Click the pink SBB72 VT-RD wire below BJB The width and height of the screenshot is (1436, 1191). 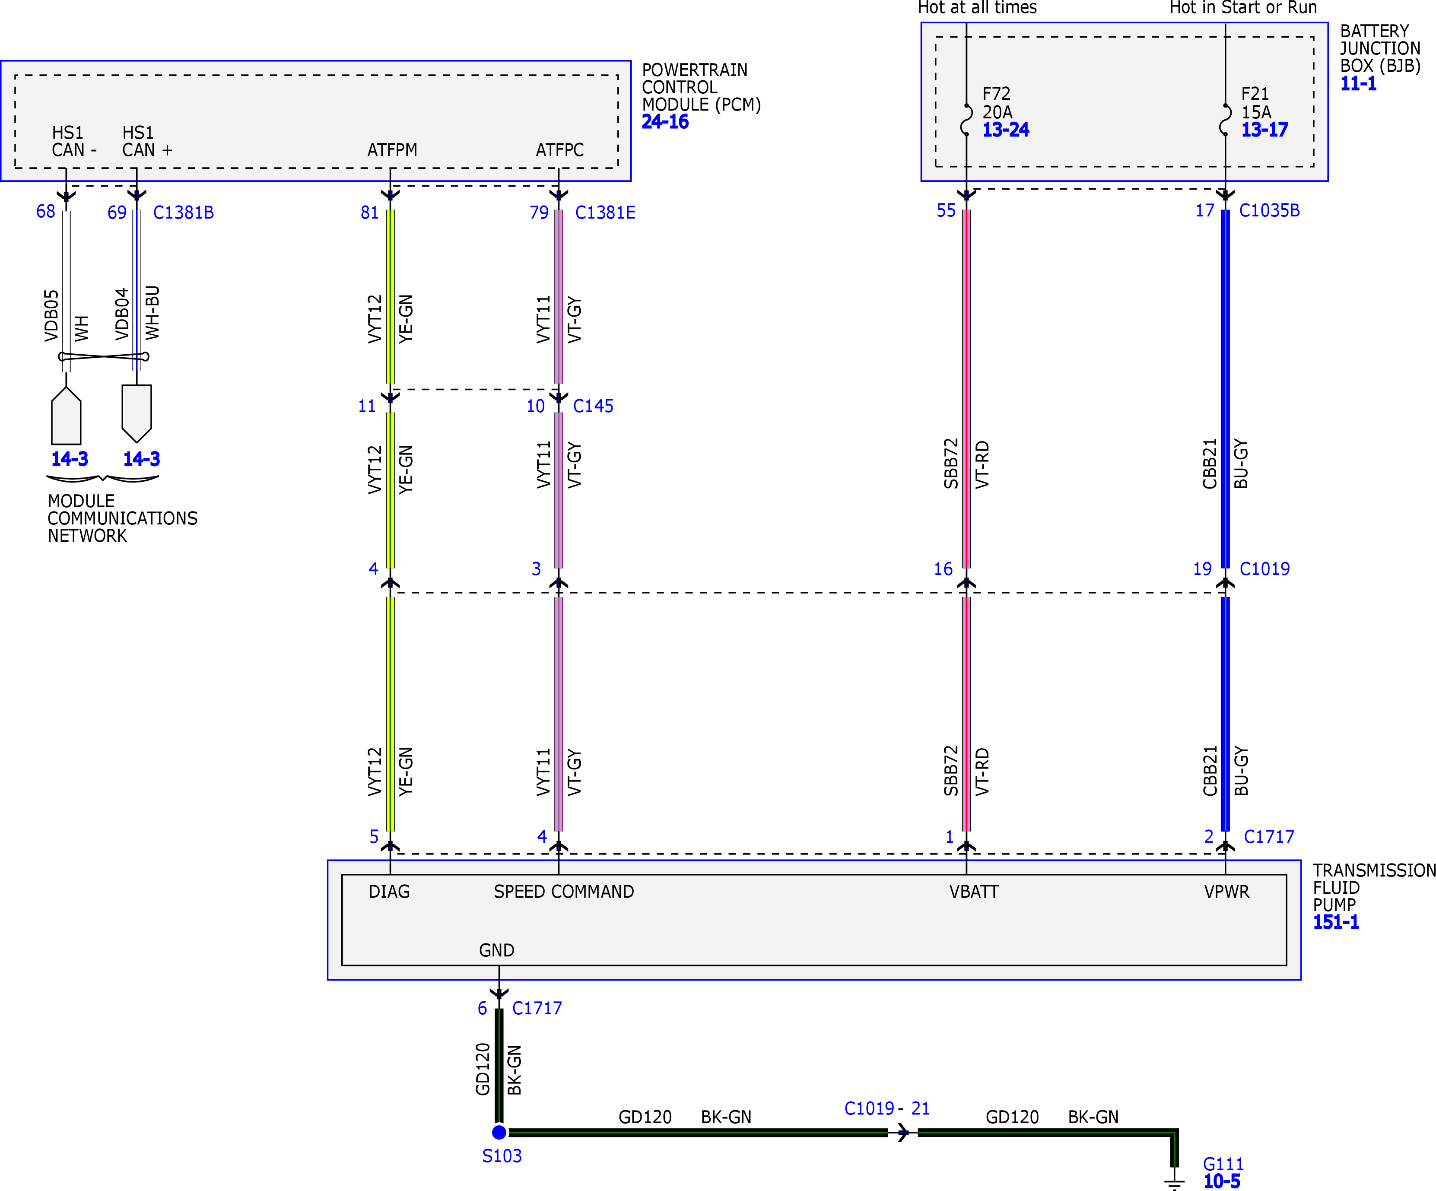coord(966,388)
